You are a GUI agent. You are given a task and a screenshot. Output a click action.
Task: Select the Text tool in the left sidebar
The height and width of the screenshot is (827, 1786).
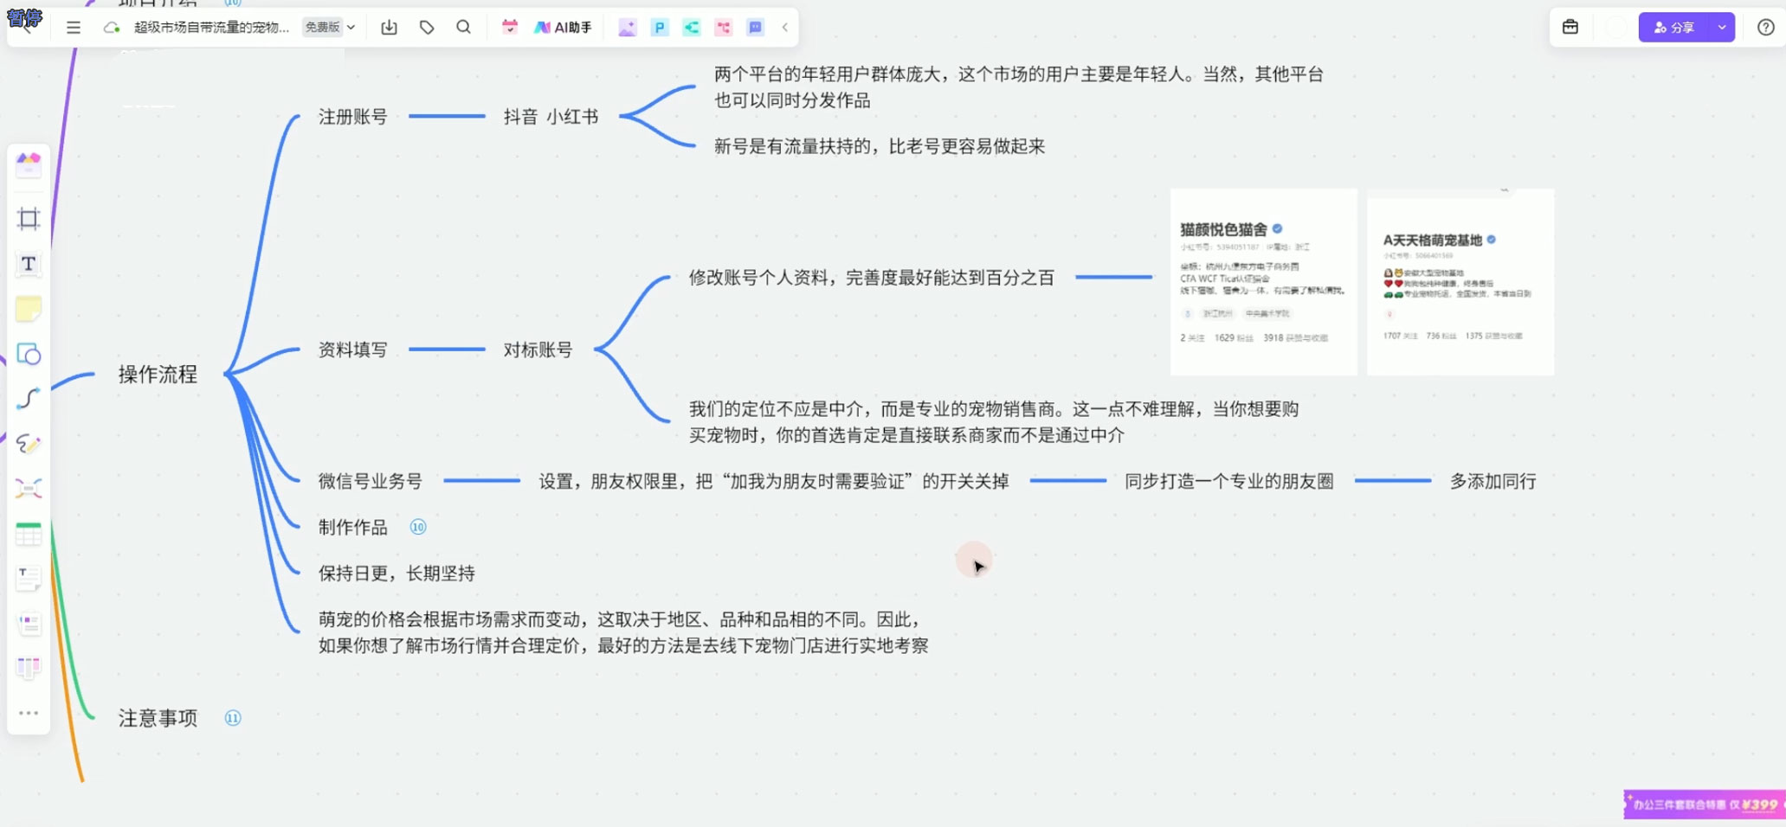tap(29, 265)
